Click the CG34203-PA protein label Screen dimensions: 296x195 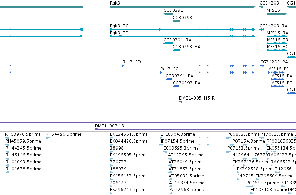click(x=274, y=62)
